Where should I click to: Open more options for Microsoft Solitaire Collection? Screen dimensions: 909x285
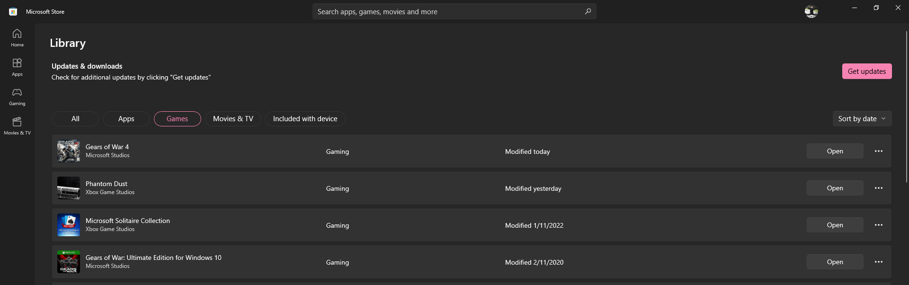tap(878, 225)
